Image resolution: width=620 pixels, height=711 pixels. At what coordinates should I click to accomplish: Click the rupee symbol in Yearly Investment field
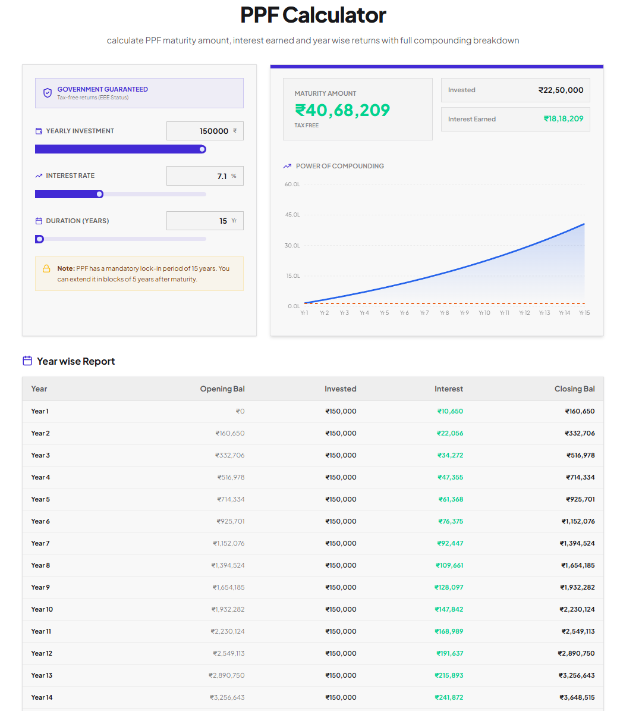235,130
